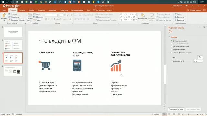Viewport: 207px width, 116px height.
Task: Click the Copy (Копировать) button
Action: click(14, 17)
